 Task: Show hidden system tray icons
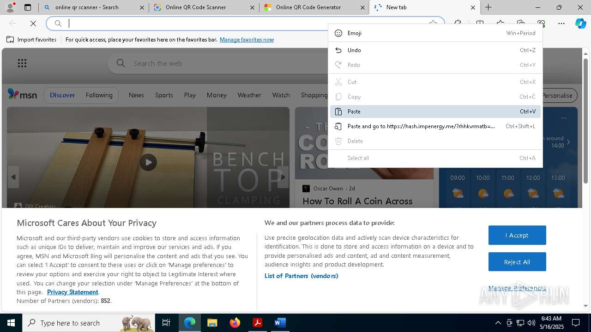tap(498, 323)
